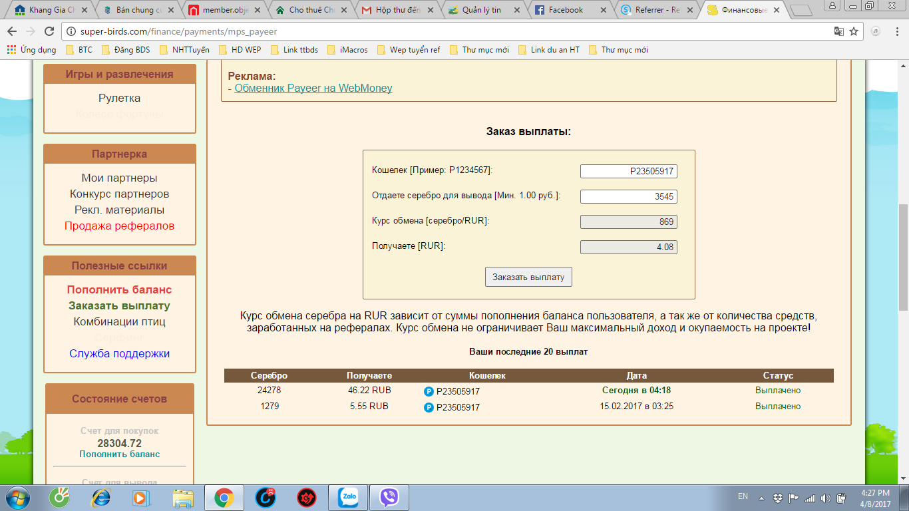Open Chrome menu three-dots icon

(897, 31)
